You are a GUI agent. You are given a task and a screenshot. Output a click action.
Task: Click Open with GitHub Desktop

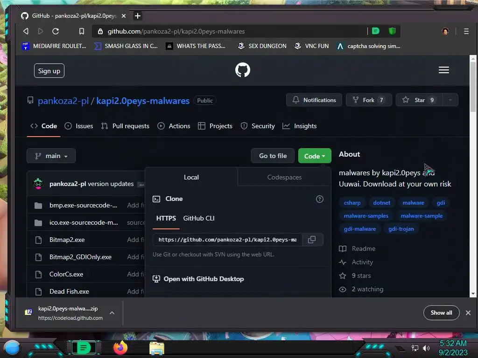(x=198, y=279)
